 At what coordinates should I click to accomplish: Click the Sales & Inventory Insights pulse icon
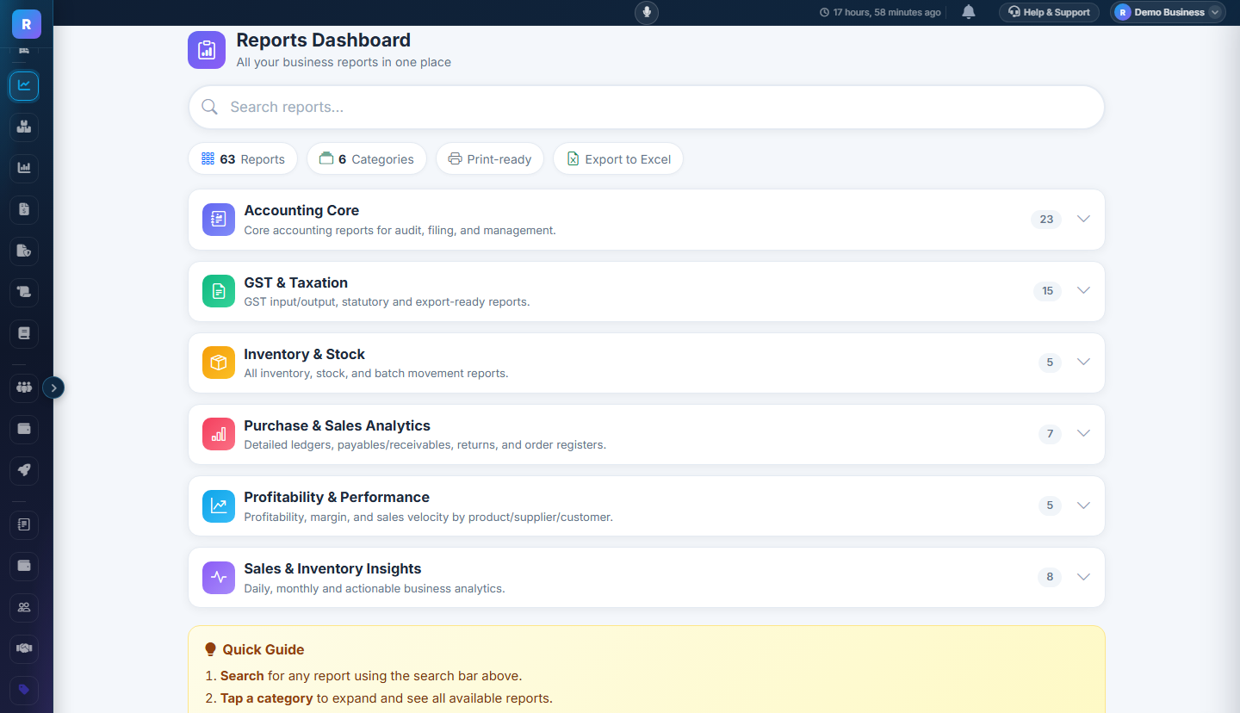click(x=219, y=577)
